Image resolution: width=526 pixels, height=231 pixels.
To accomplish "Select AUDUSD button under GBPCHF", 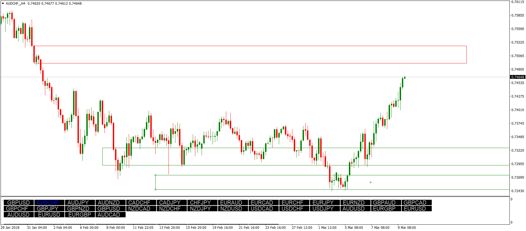I will tap(18, 215).
